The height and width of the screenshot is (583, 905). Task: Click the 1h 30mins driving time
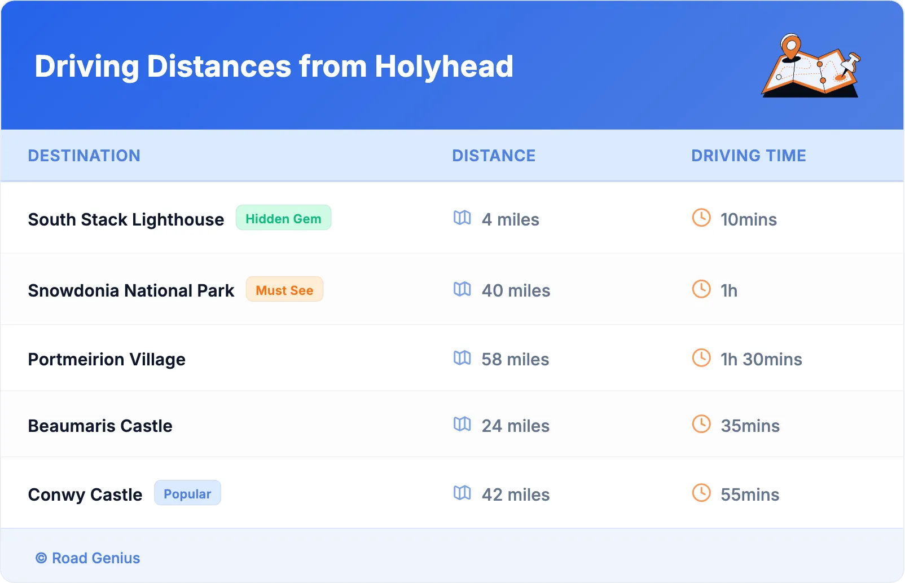point(761,359)
